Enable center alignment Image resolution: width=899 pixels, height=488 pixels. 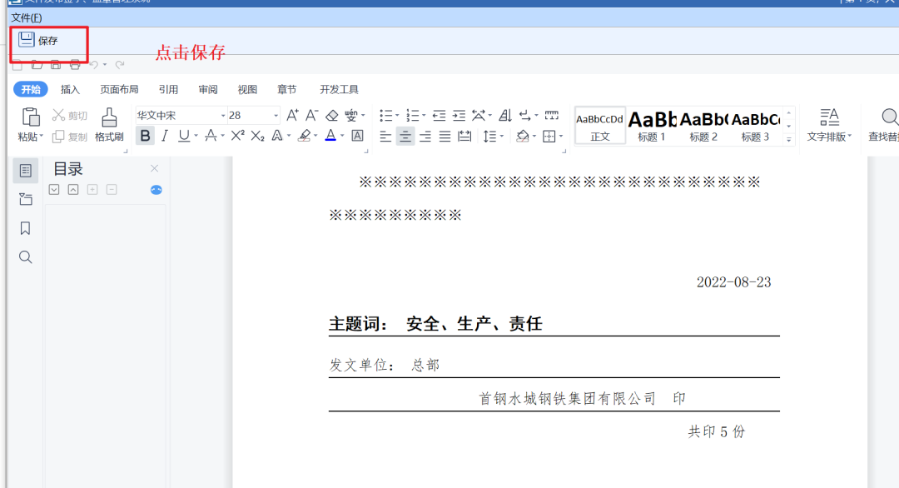pos(405,136)
